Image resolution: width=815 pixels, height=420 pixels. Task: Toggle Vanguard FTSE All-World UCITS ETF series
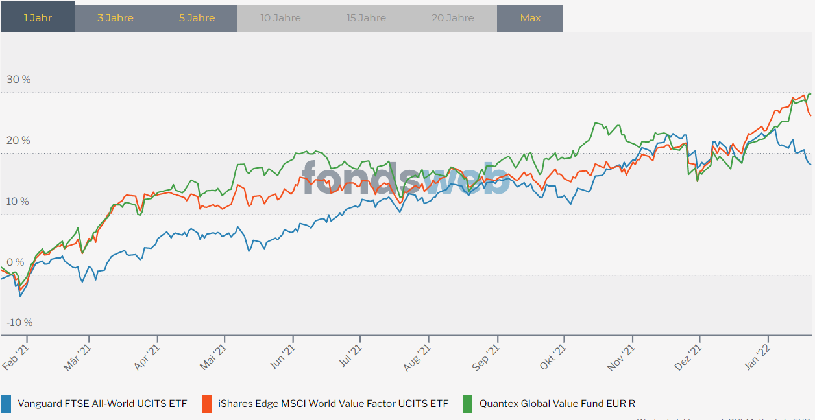pos(102,403)
